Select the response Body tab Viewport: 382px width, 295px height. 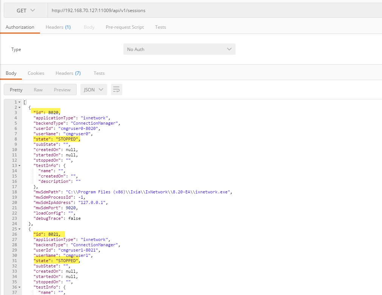tap(11, 73)
